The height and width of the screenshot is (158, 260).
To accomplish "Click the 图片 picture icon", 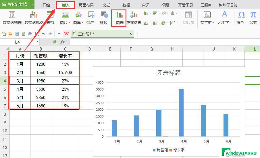I will pyautogui.click(x=65, y=15).
